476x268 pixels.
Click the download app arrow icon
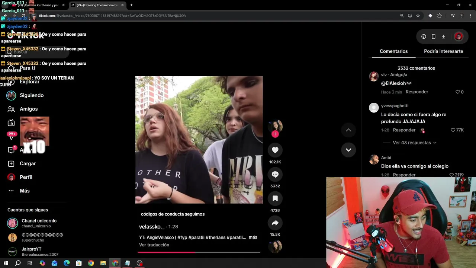pos(443,36)
